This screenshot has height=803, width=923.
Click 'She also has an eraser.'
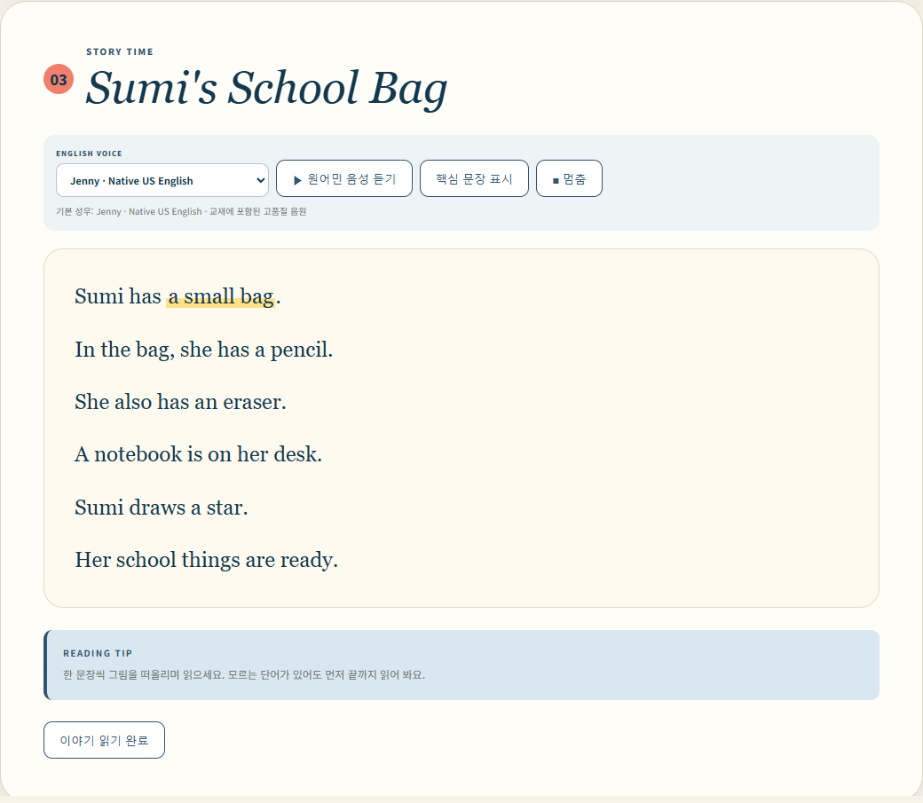[180, 401]
